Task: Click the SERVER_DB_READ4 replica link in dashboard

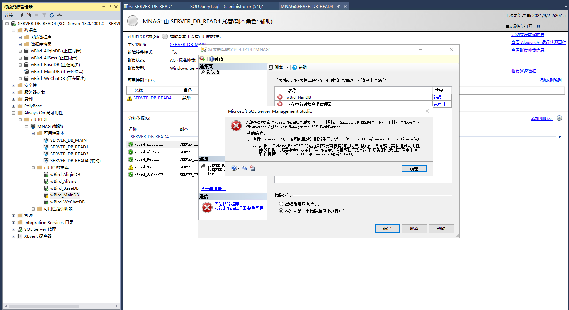Action: point(152,98)
